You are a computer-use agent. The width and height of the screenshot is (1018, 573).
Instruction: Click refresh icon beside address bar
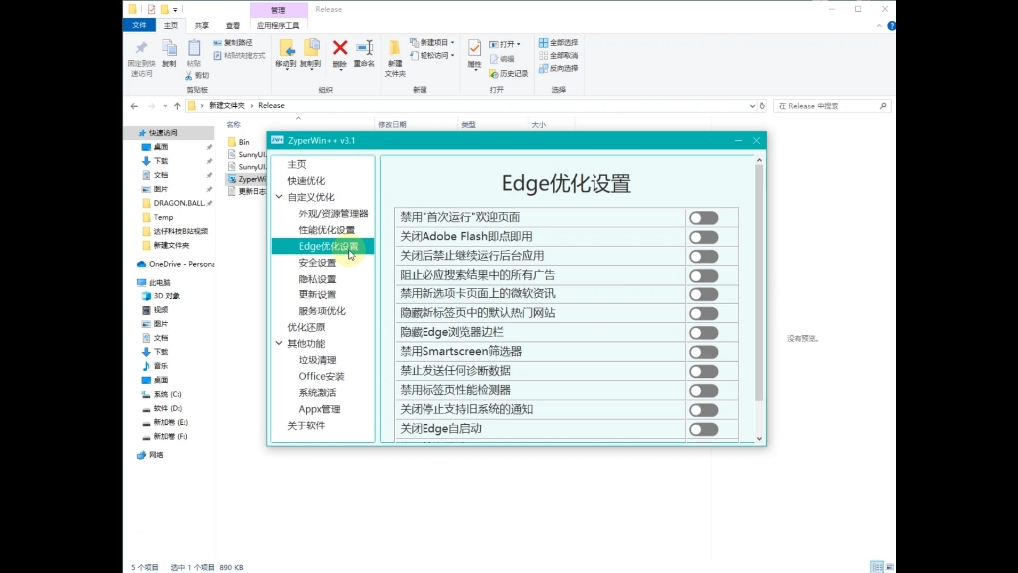tap(763, 105)
